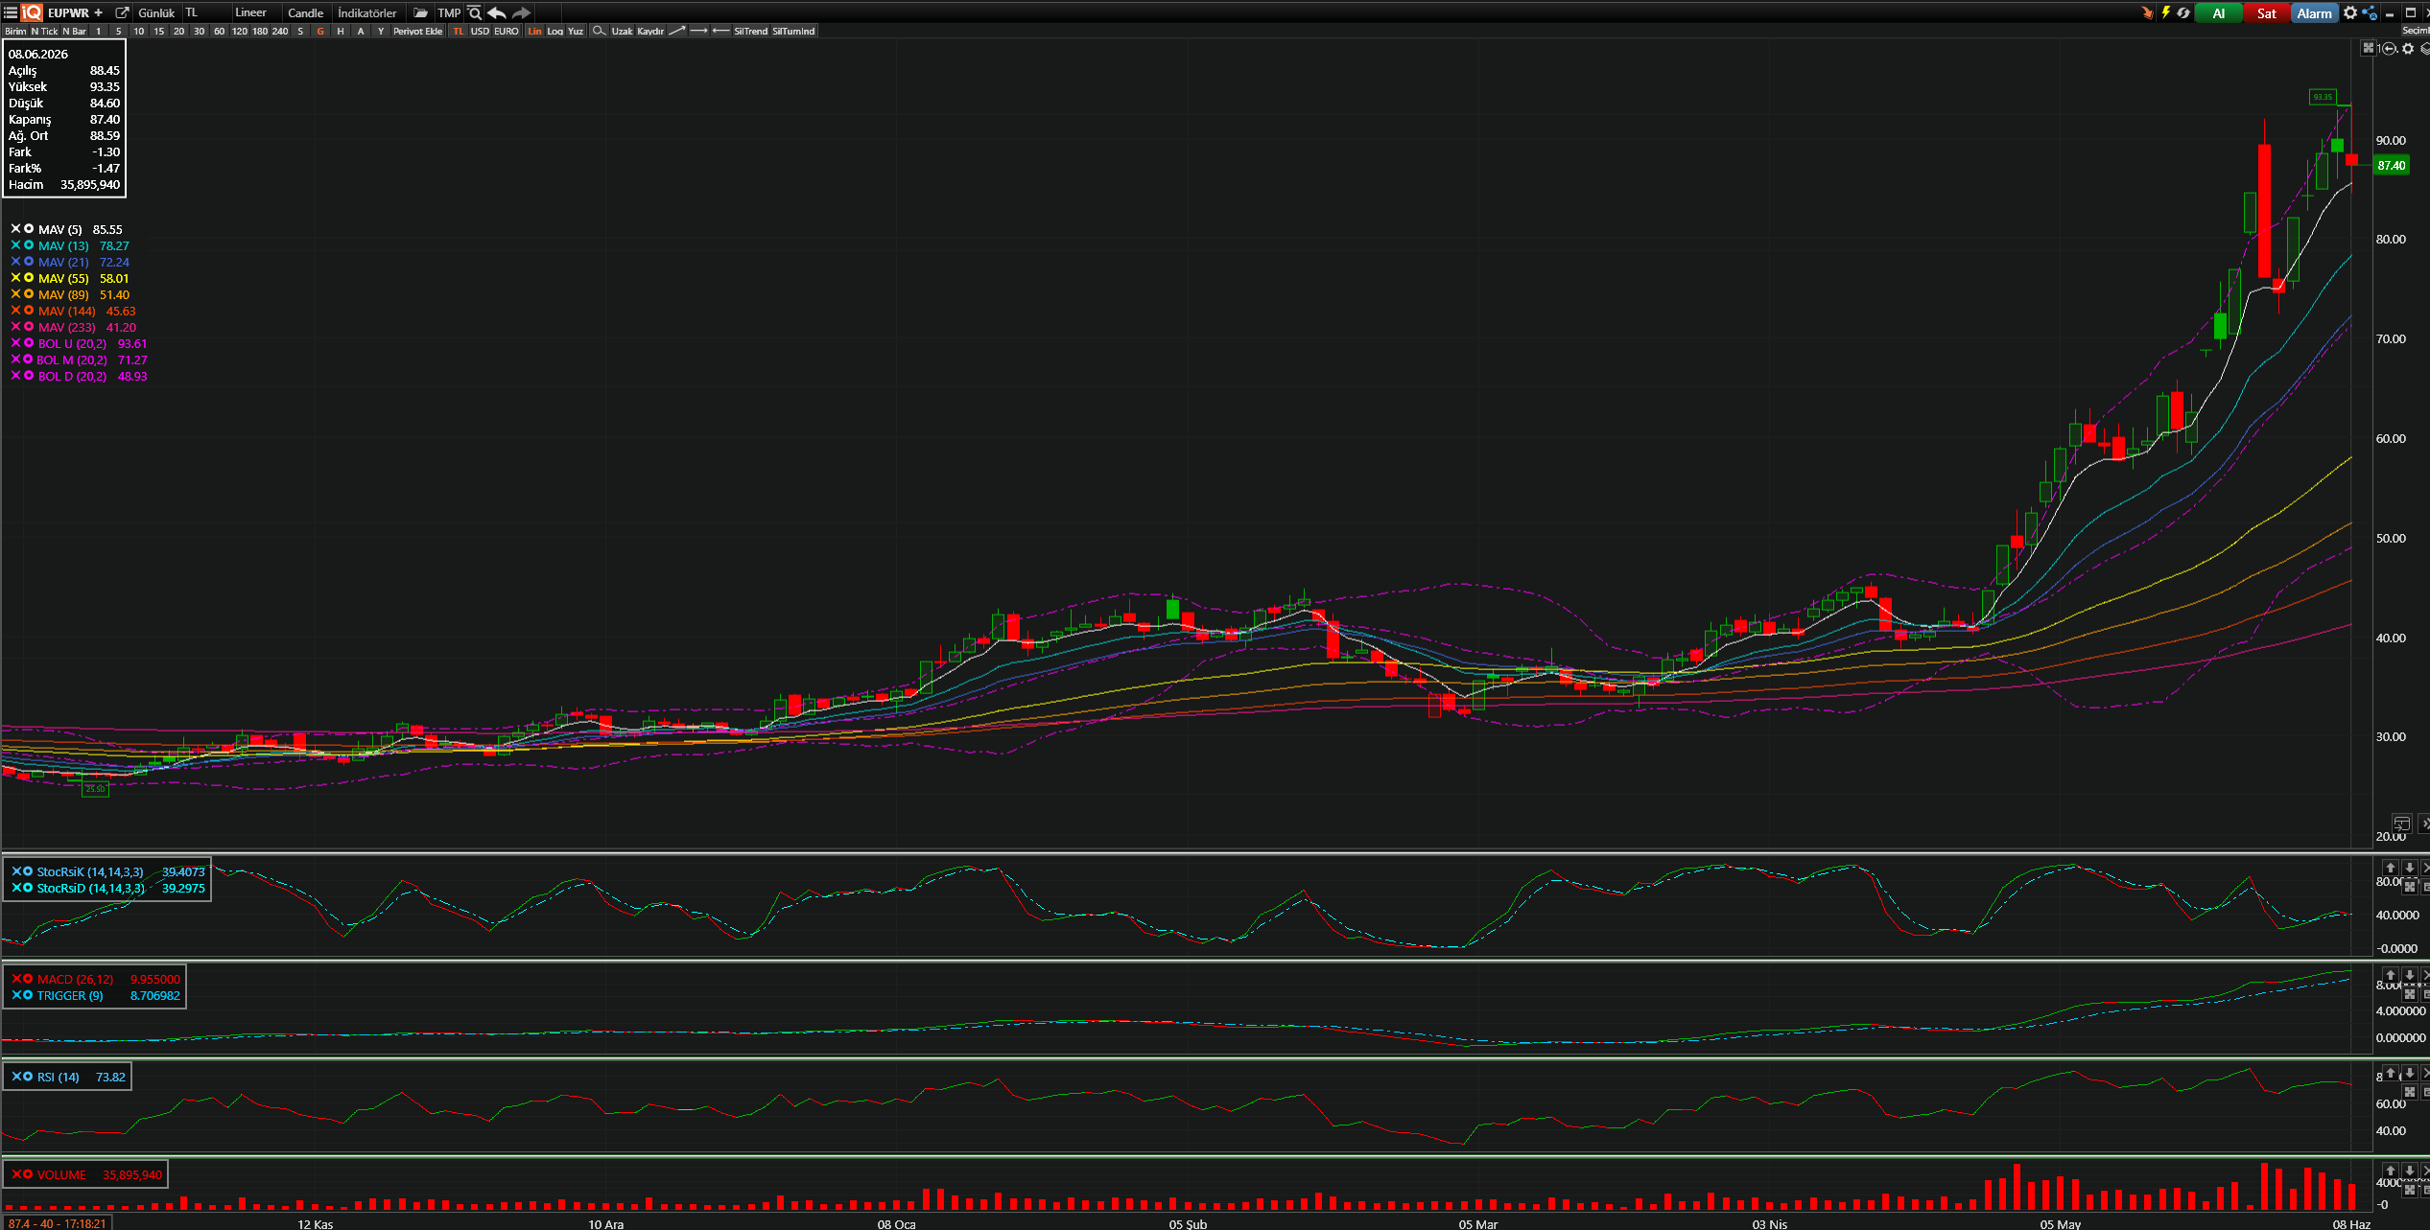The width and height of the screenshot is (2430, 1230).
Task: Click the red Sat sell button
Action: tap(2266, 12)
